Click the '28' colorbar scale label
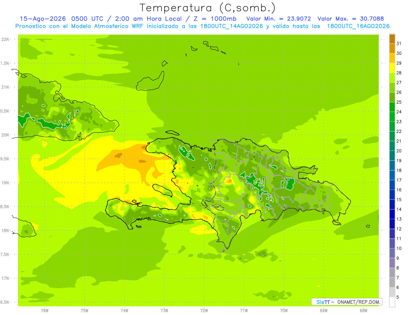This screenshot has width=408, height=315. (x=399, y=73)
